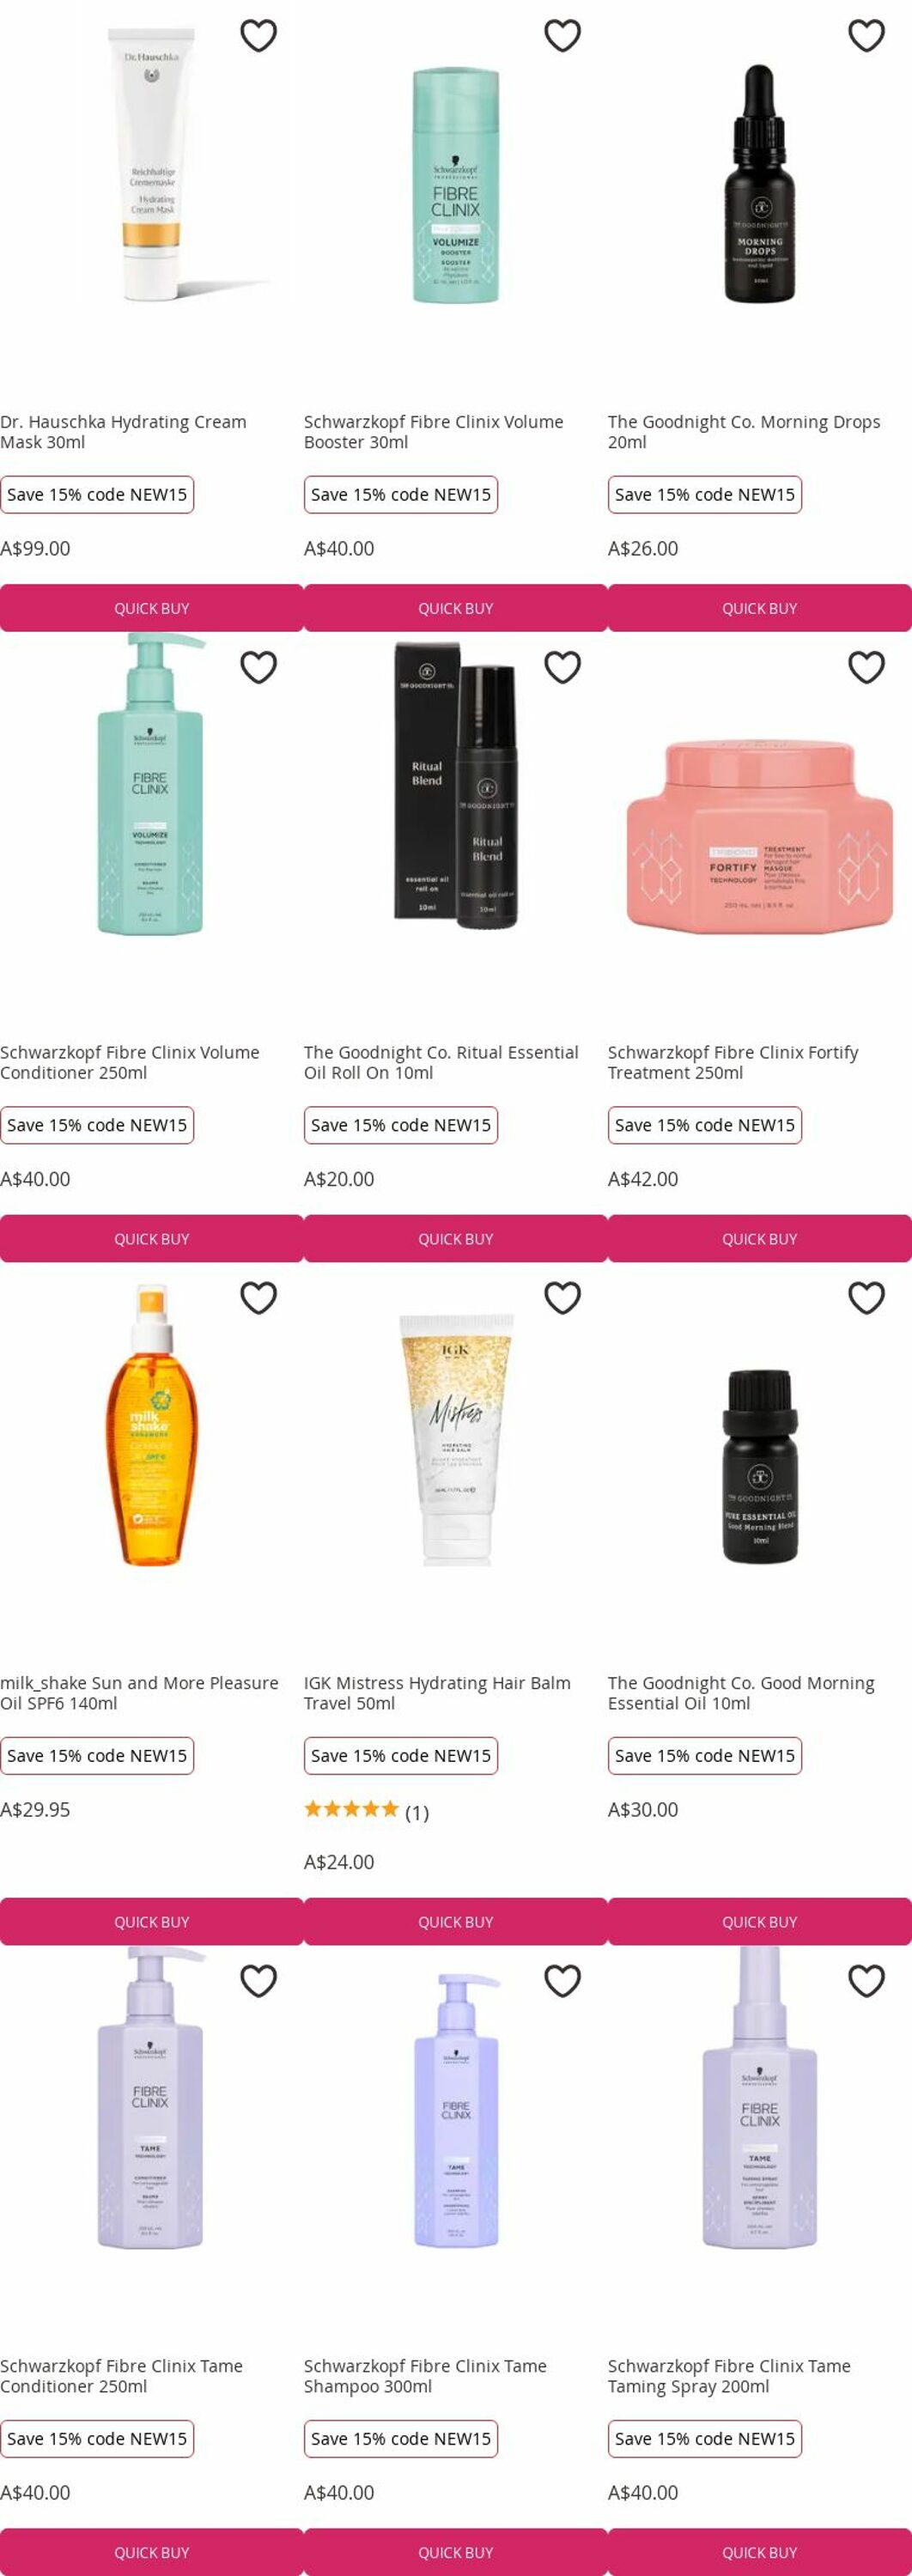
Task: Favorite the Fibre Clinix Tame Shampoo
Action: point(562,1981)
